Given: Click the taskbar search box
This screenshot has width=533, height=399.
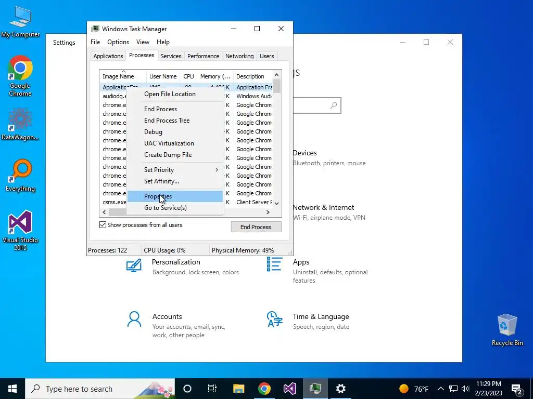Looking at the screenshot, I should pyautogui.click(x=100, y=389).
